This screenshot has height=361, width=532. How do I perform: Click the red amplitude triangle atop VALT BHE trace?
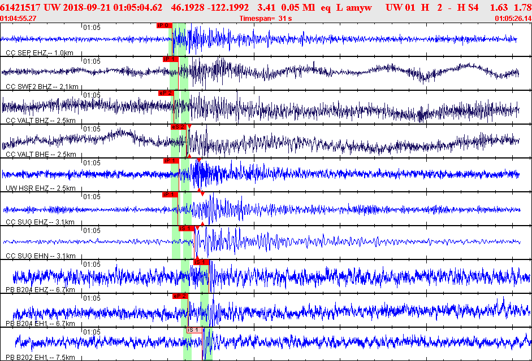[x=189, y=126]
